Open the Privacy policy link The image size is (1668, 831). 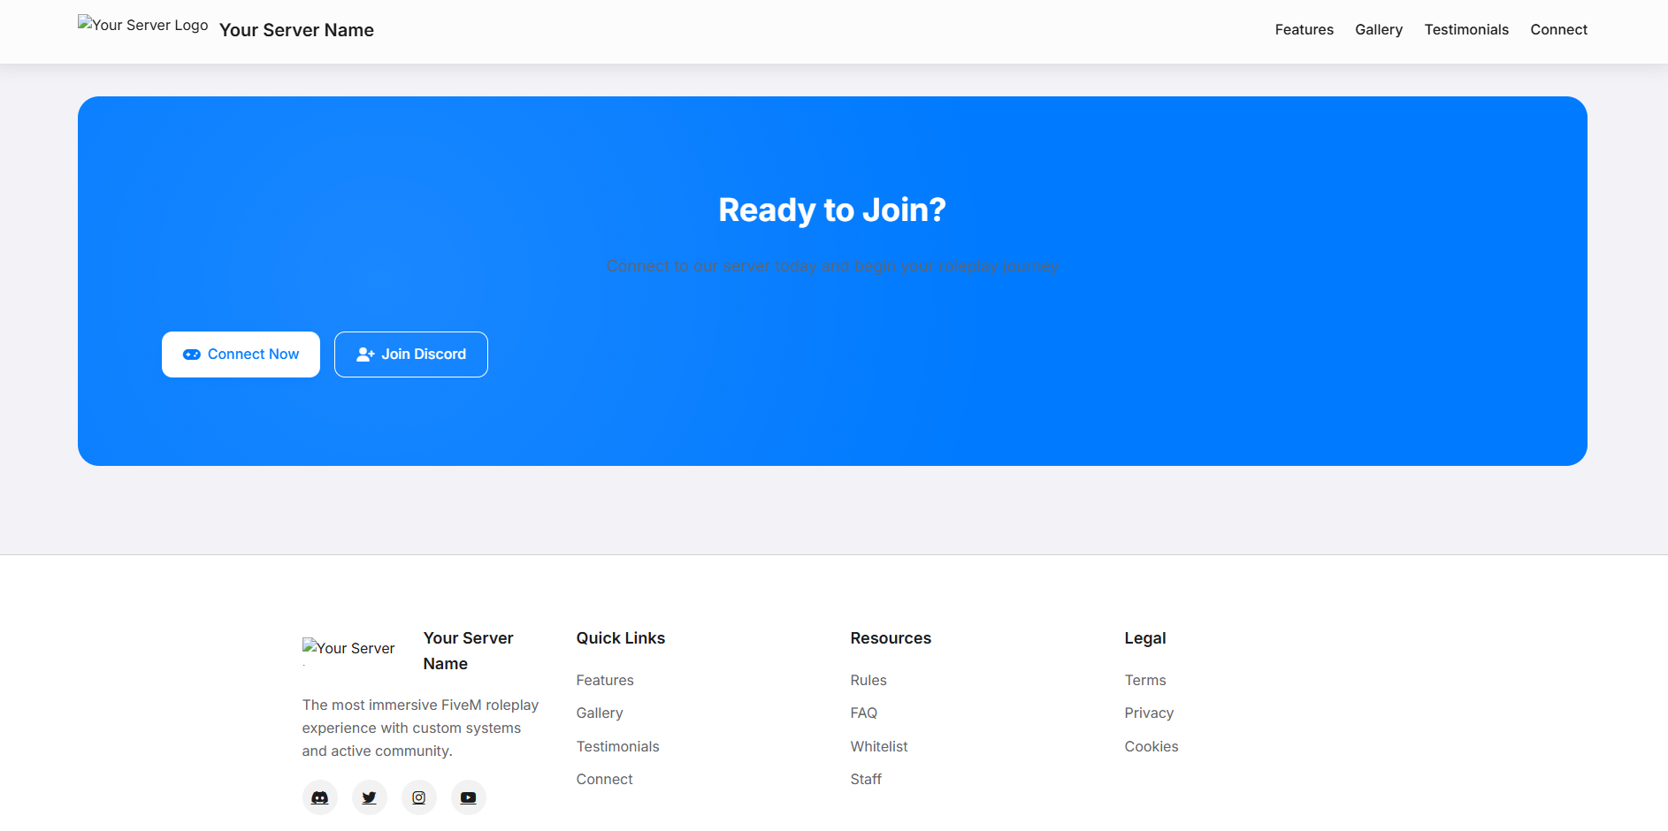1149,713
